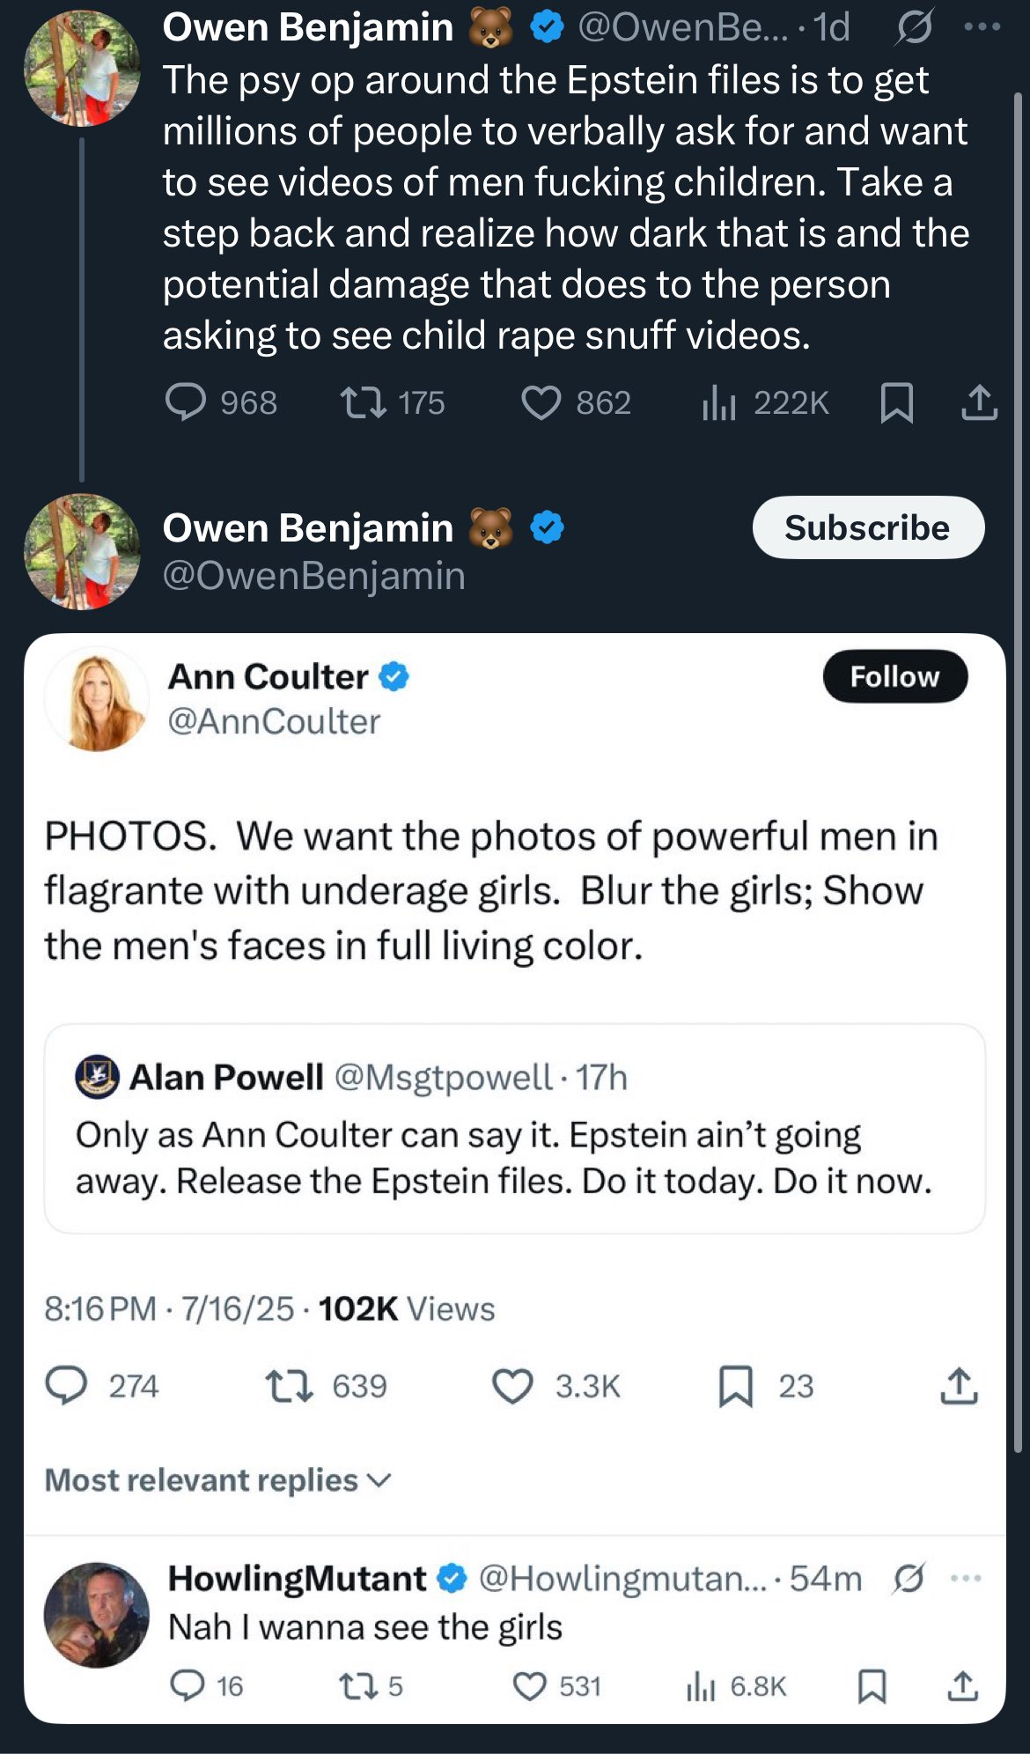Expand the Most relevant replies sort dropdown
1030x1754 pixels.
pos(217,1480)
